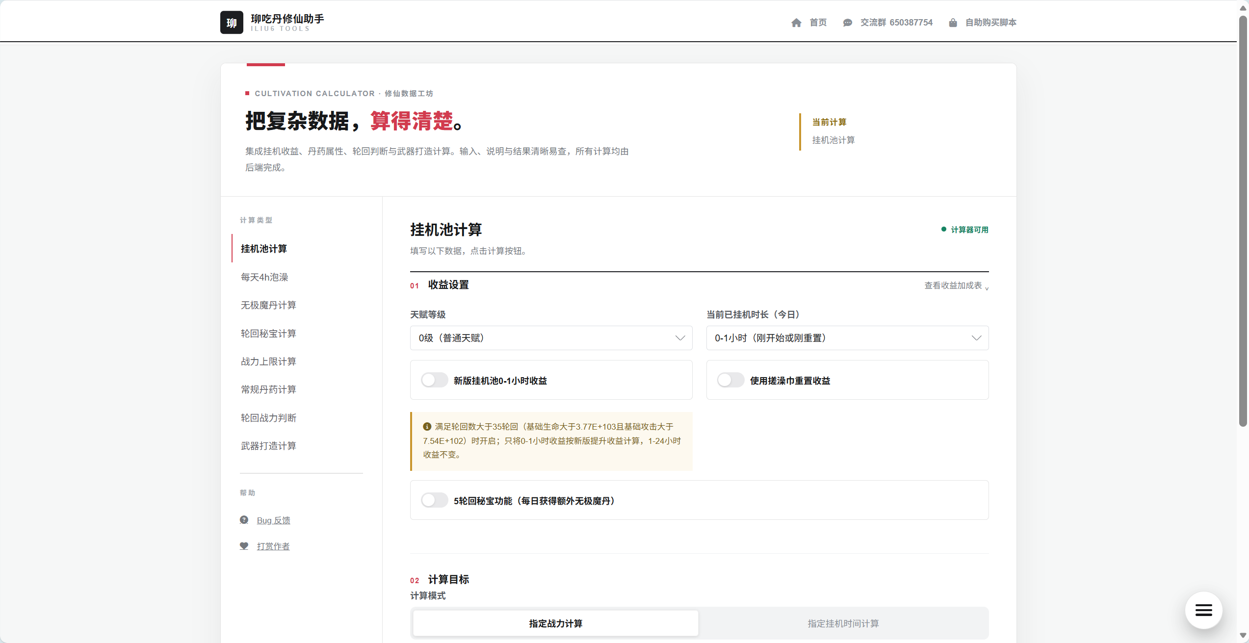
Task: Click the page vertical scrollbar thumb
Action: point(1243,221)
